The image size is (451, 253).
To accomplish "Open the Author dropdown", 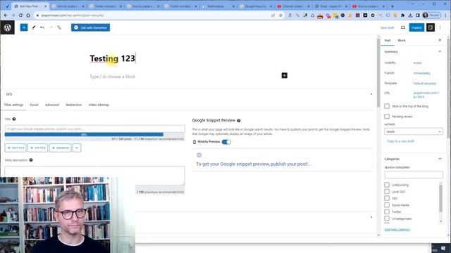I will tap(414, 131).
